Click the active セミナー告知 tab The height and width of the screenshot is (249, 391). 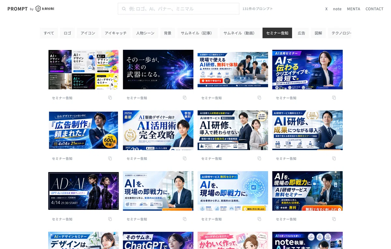coord(277,33)
